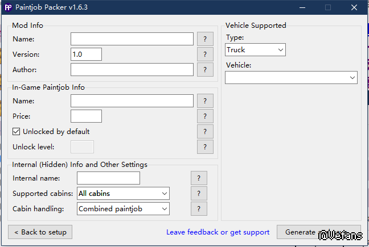Click the help button next to Author
Viewport: 369px width, 247px height.
[205, 70]
